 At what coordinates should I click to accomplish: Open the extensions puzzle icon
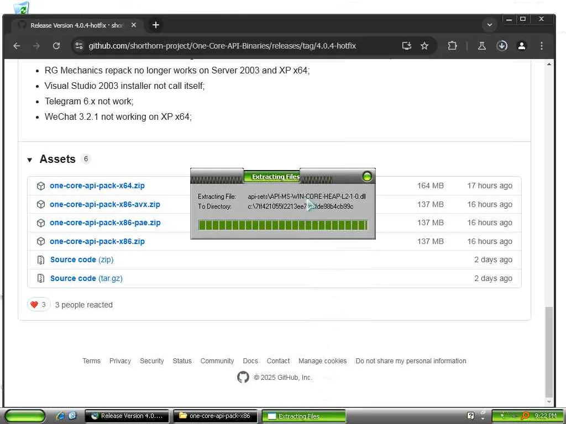452,46
